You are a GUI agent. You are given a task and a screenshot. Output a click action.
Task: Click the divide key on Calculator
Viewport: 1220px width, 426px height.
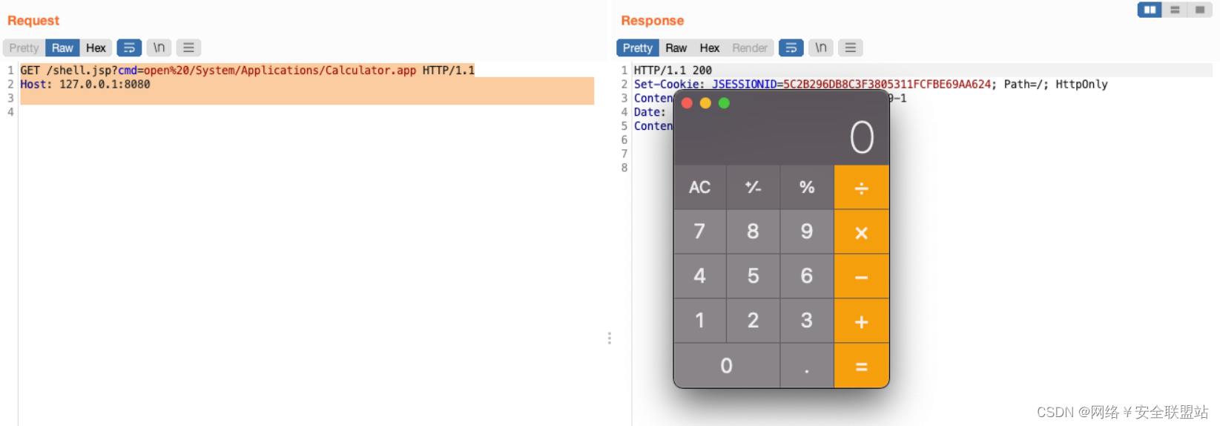861,187
